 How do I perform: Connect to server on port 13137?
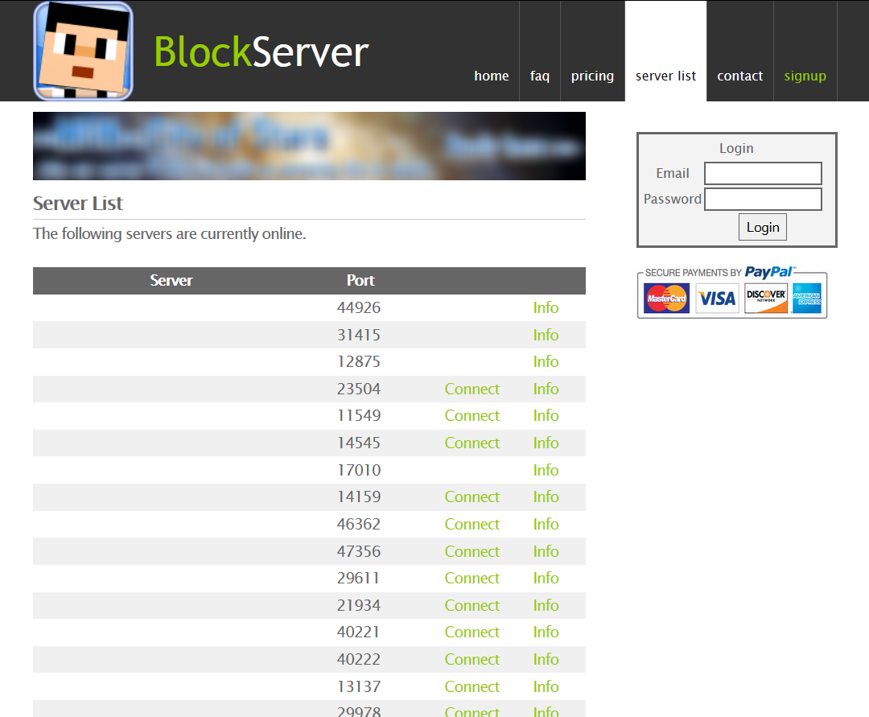tap(472, 686)
